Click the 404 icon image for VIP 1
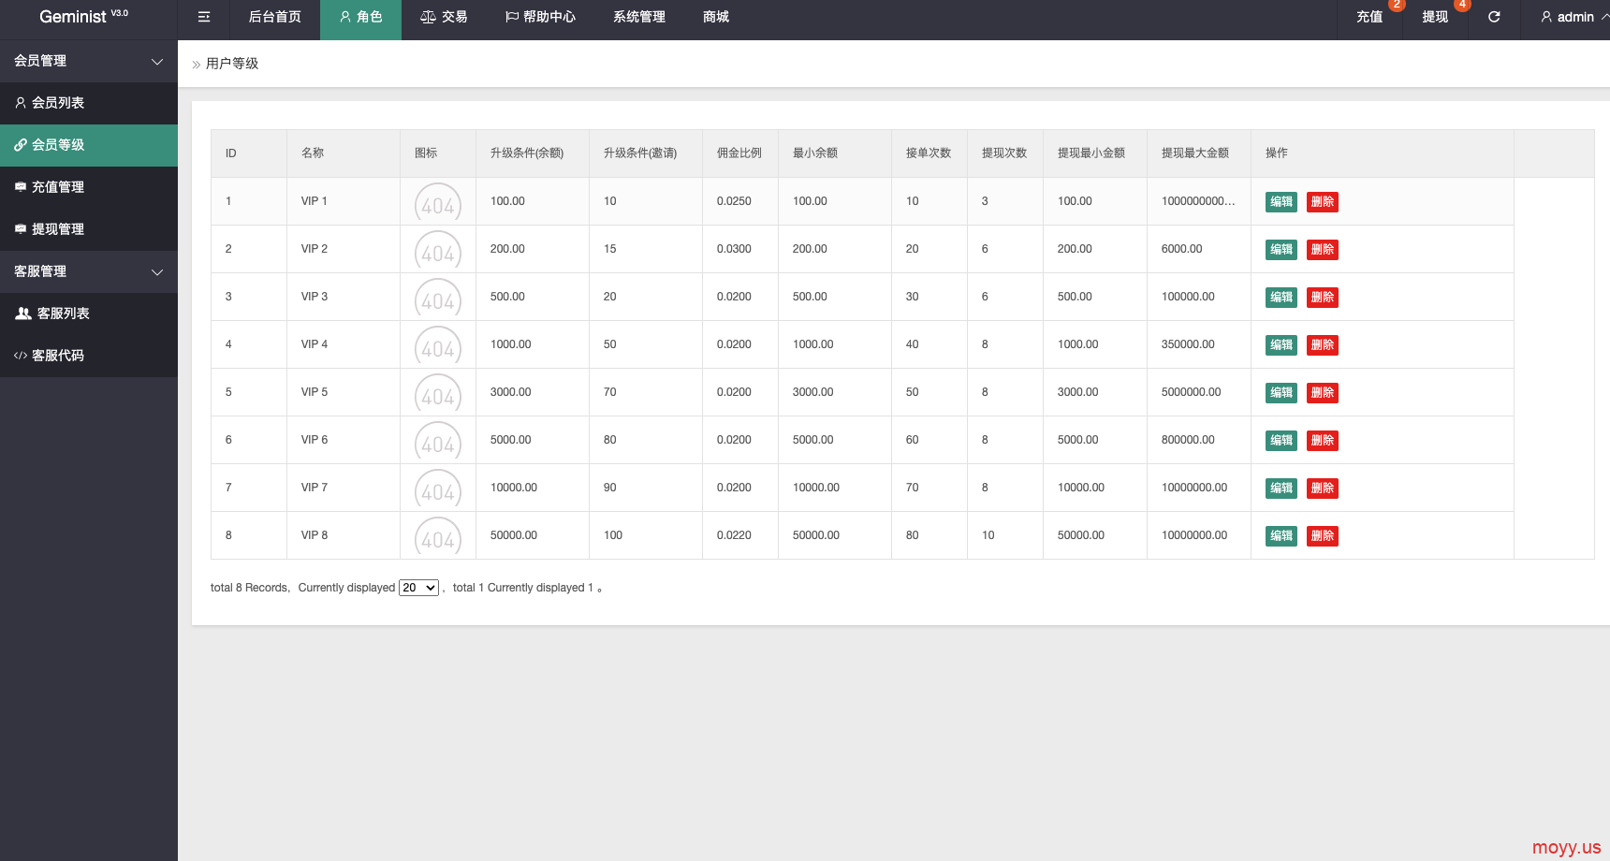Image resolution: width=1610 pixels, height=861 pixels. coord(438,203)
